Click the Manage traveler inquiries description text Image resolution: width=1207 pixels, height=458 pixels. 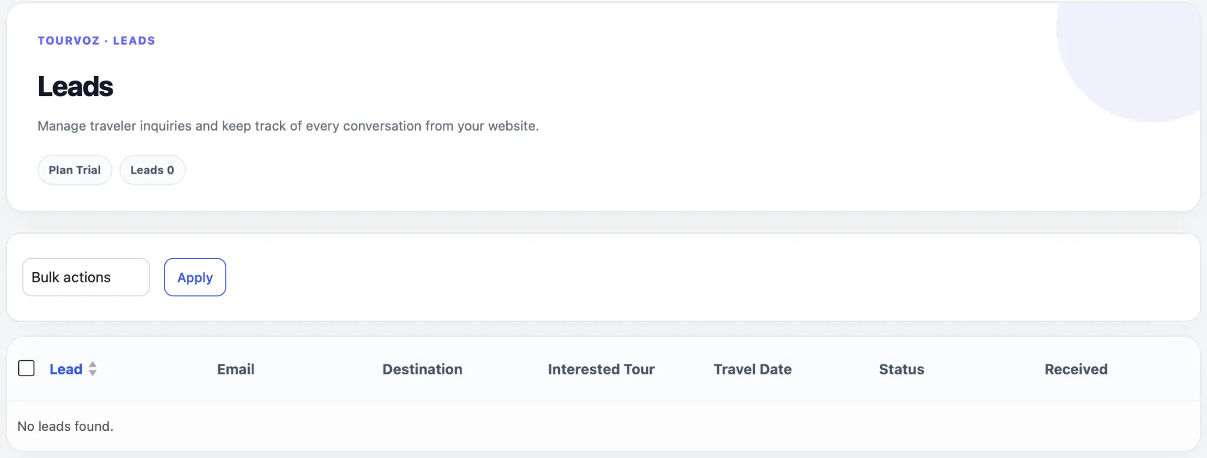288,126
